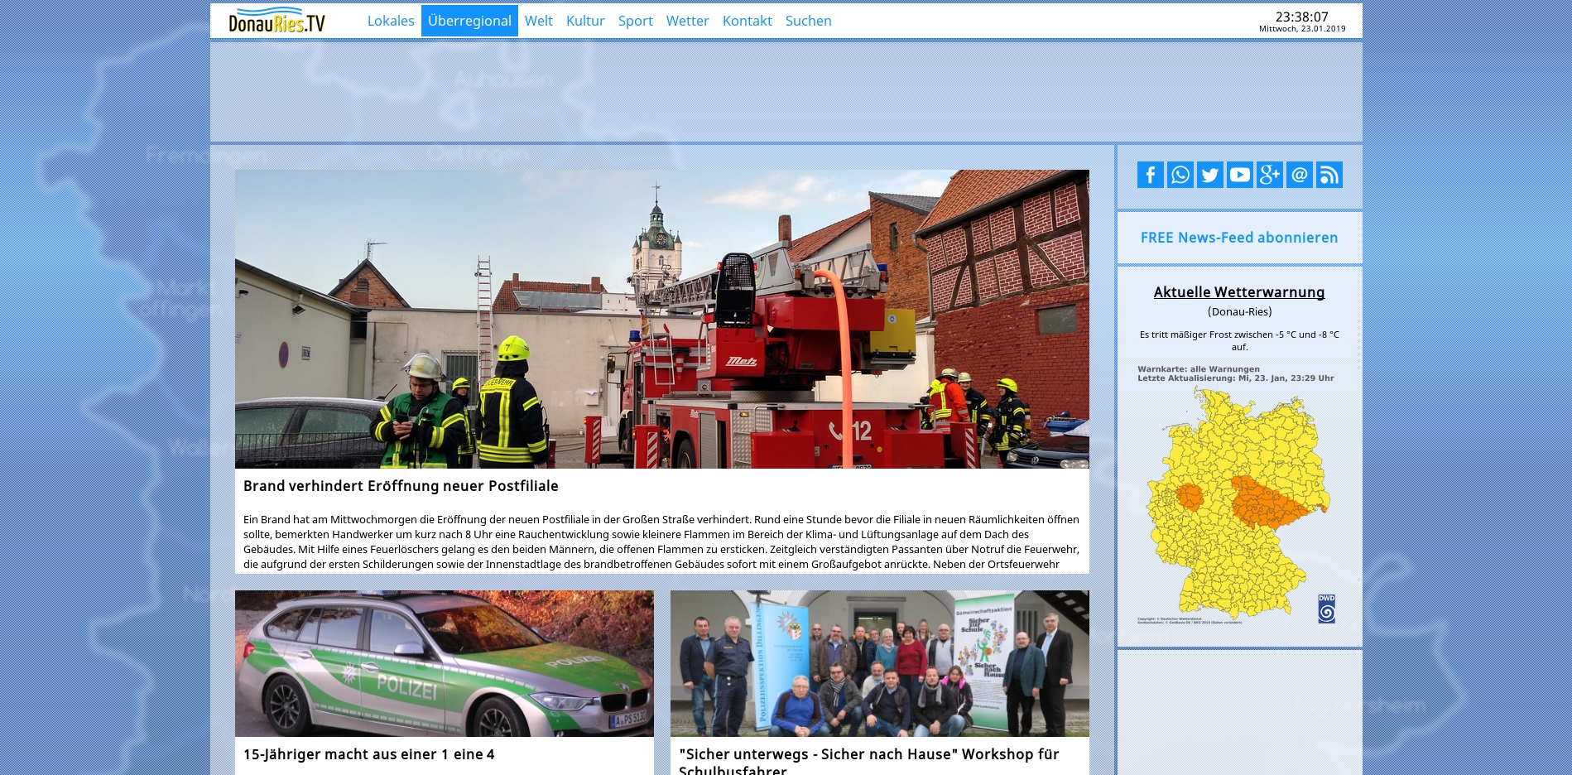1572x775 pixels.
Task: Open the Facebook social icon
Action: click(1150, 175)
